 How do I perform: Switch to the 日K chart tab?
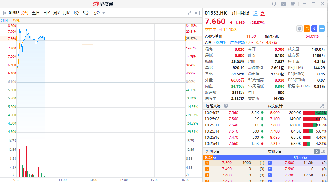click(46, 13)
